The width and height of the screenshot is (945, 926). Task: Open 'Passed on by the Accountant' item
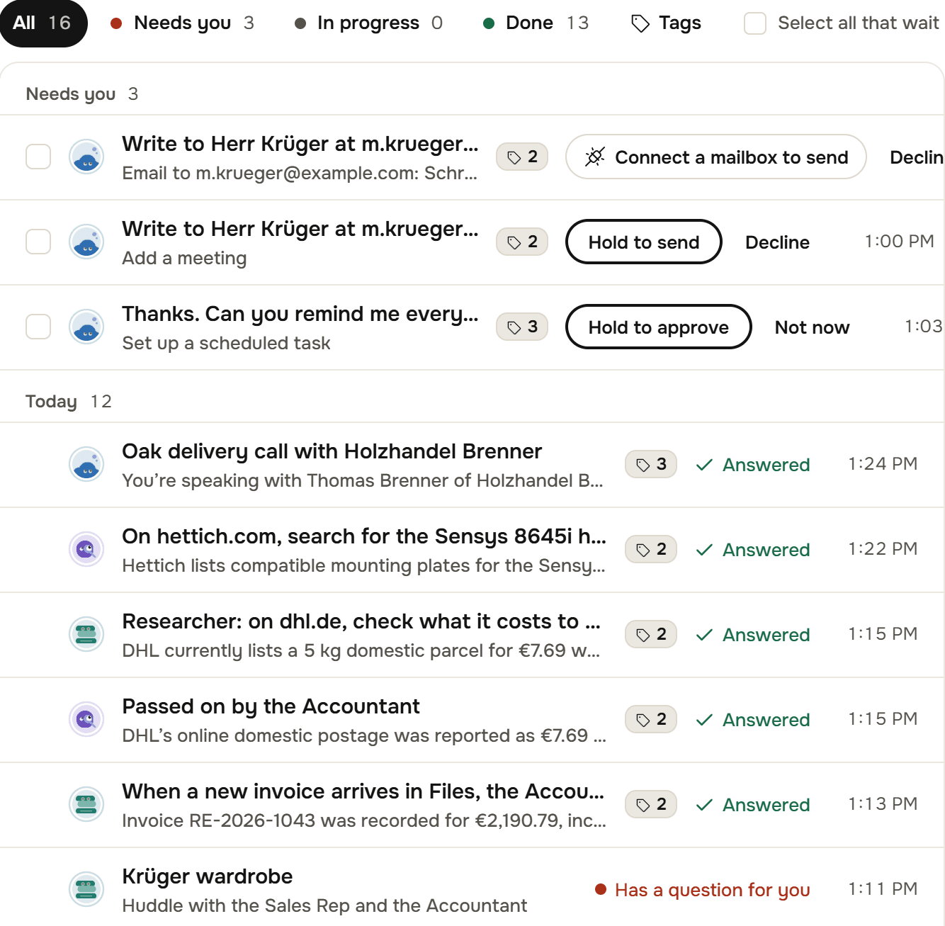(271, 706)
